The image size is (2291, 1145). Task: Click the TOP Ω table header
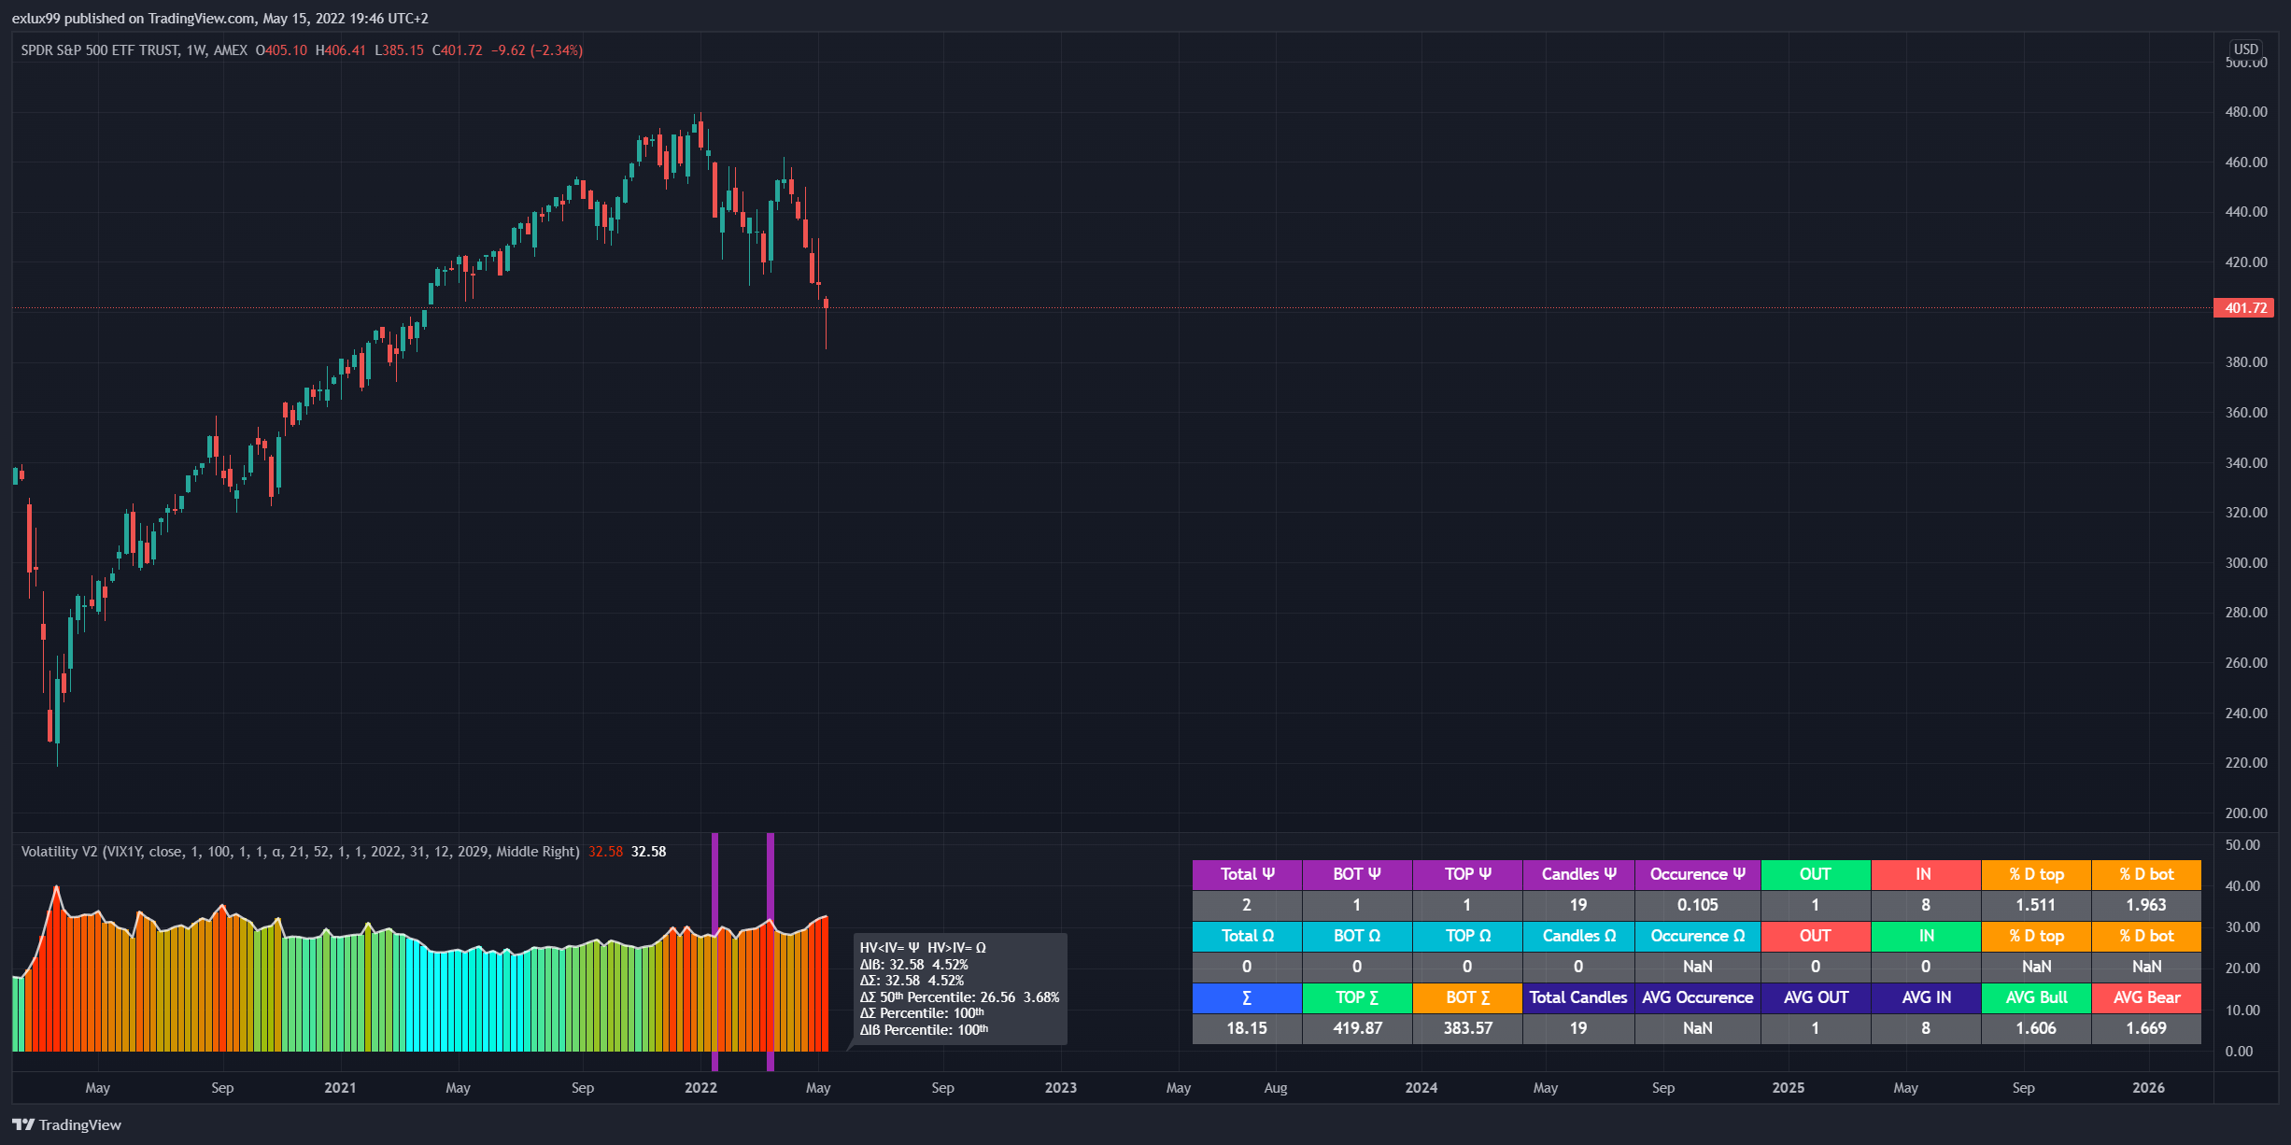1467,937
